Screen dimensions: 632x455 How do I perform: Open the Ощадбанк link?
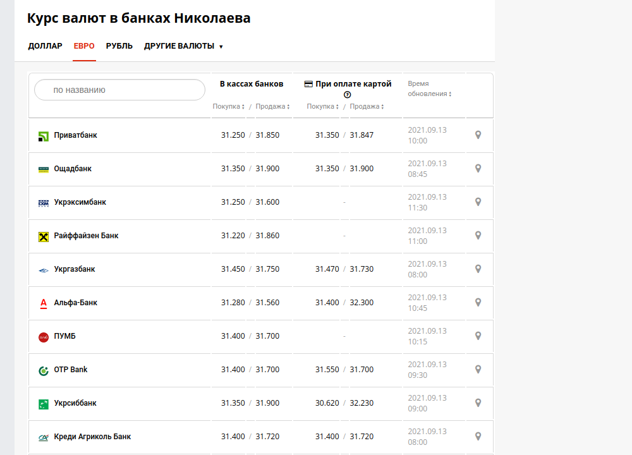click(73, 169)
